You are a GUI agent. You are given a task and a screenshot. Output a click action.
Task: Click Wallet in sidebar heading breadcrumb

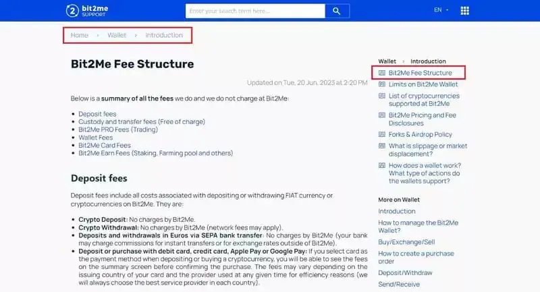point(387,61)
